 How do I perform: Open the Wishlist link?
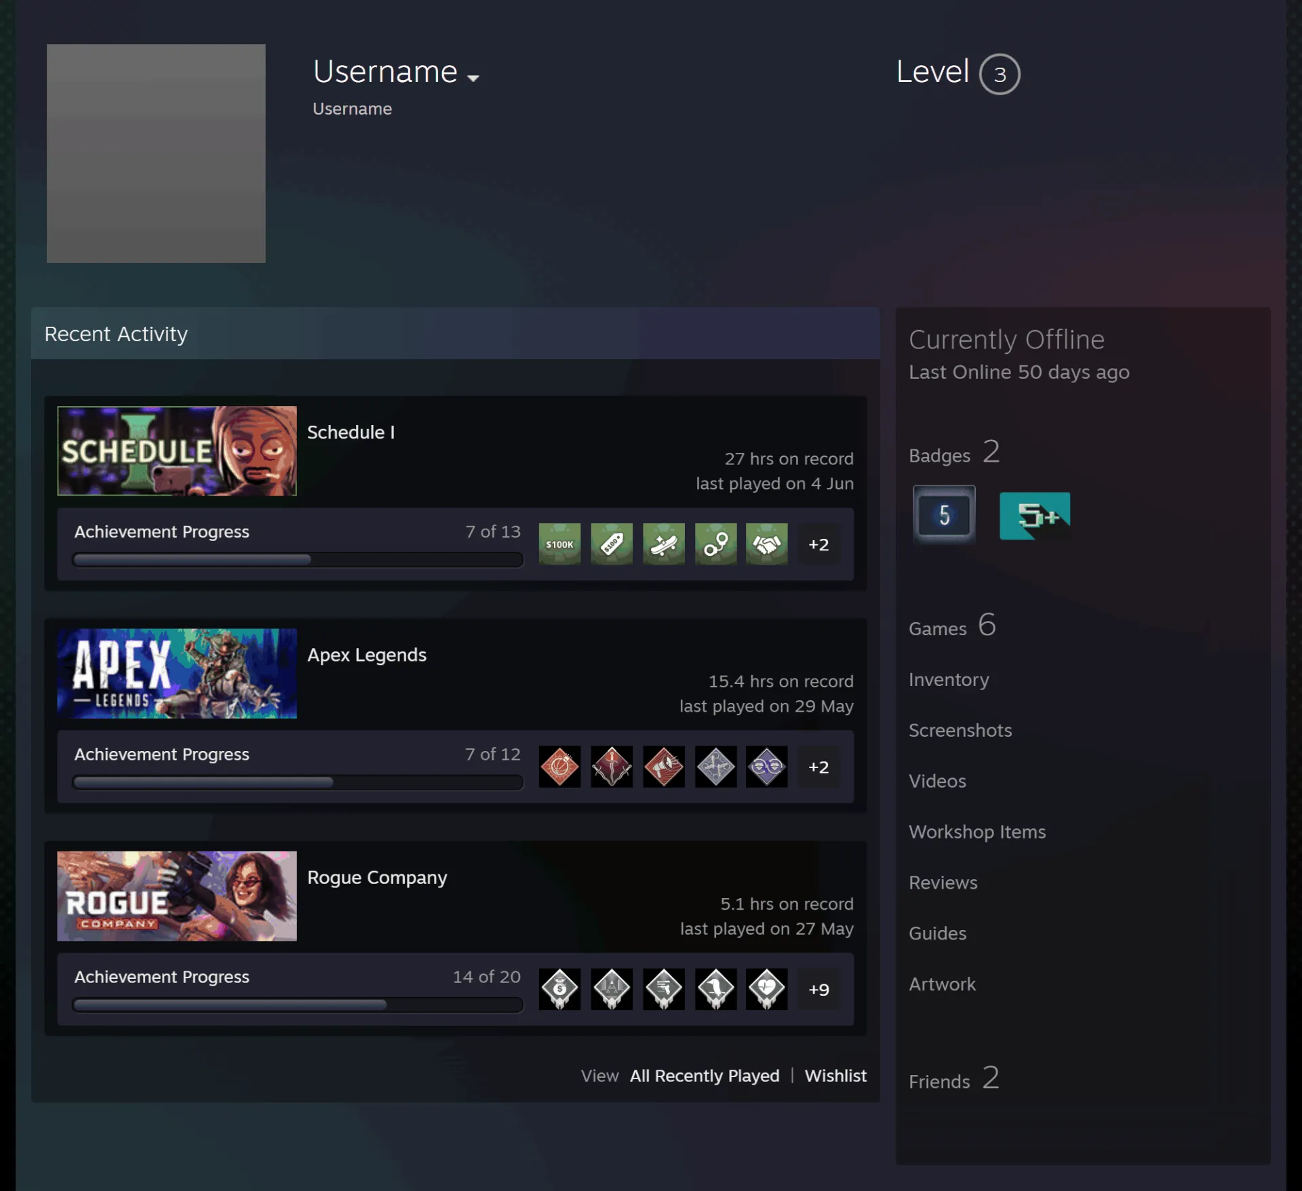[x=835, y=1075]
